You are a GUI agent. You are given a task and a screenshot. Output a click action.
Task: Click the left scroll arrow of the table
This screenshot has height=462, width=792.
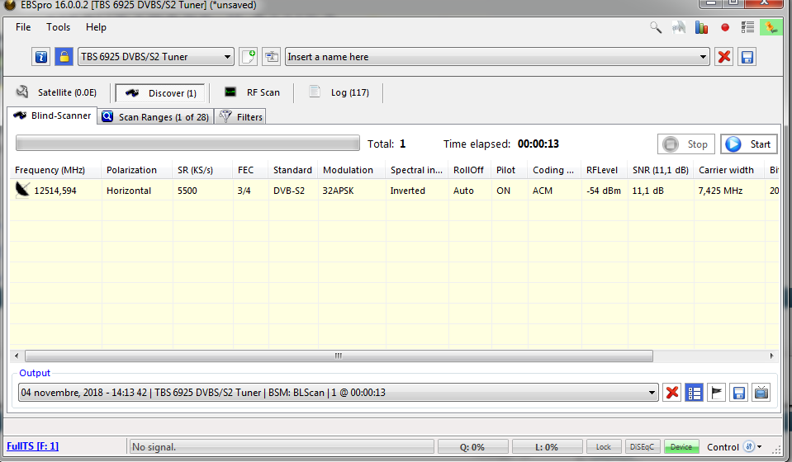pyautogui.click(x=17, y=356)
